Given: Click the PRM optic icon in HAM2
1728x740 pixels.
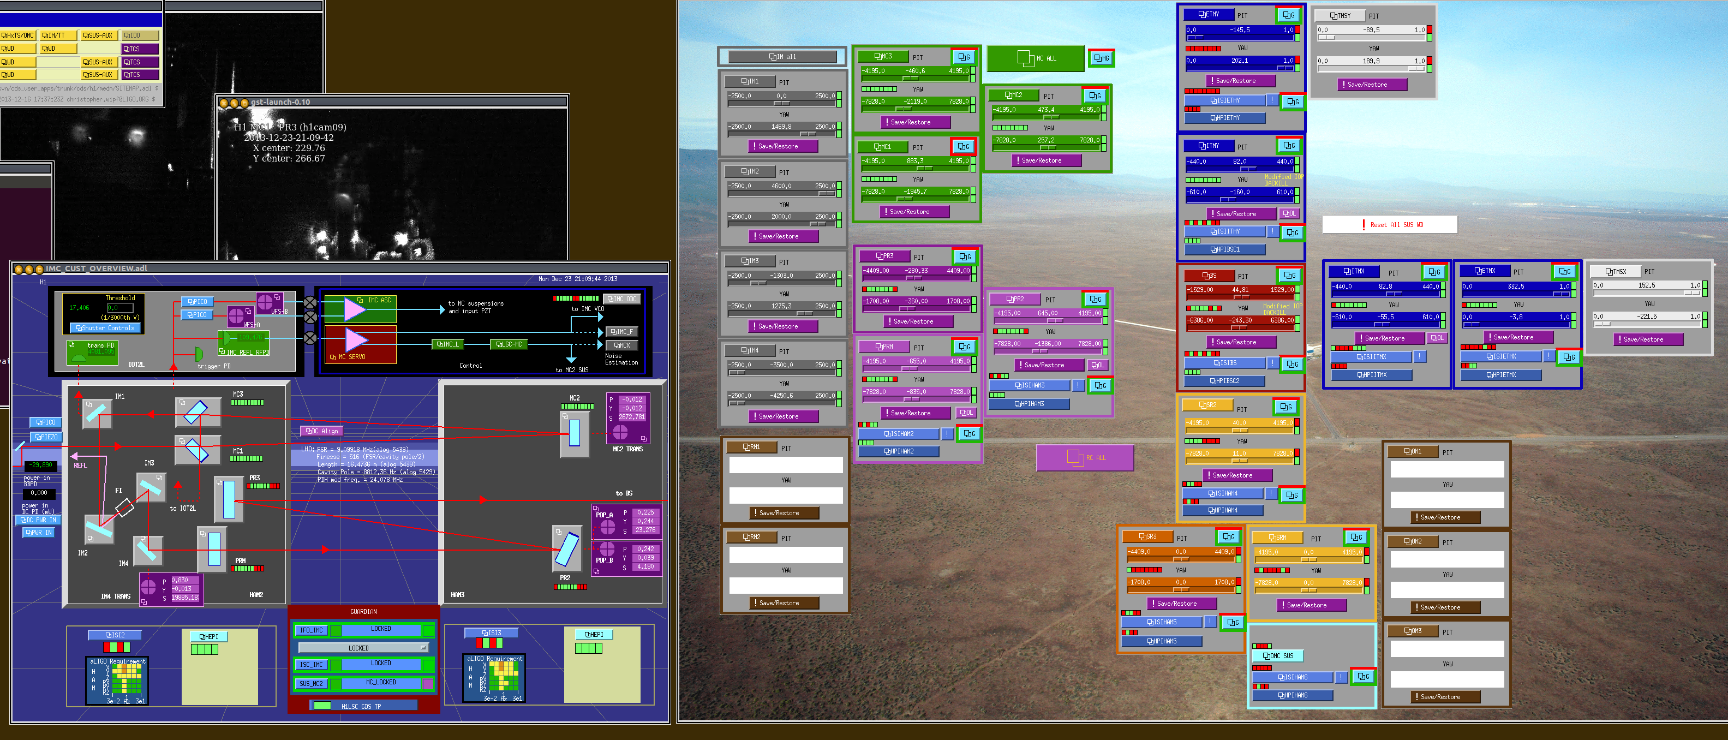Looking at the screenshot, I should [x=212, y=549].
